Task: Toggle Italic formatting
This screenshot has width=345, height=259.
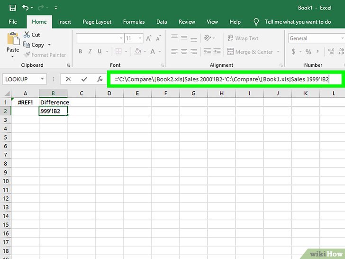Action: pos(90,52)
